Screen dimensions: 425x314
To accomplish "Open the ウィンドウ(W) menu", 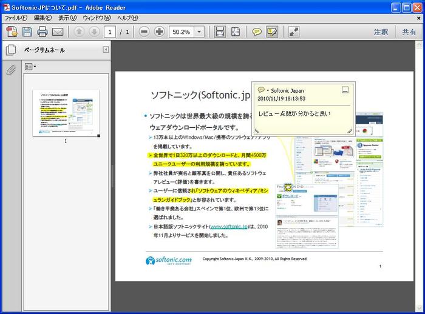I will click(97, 18).
